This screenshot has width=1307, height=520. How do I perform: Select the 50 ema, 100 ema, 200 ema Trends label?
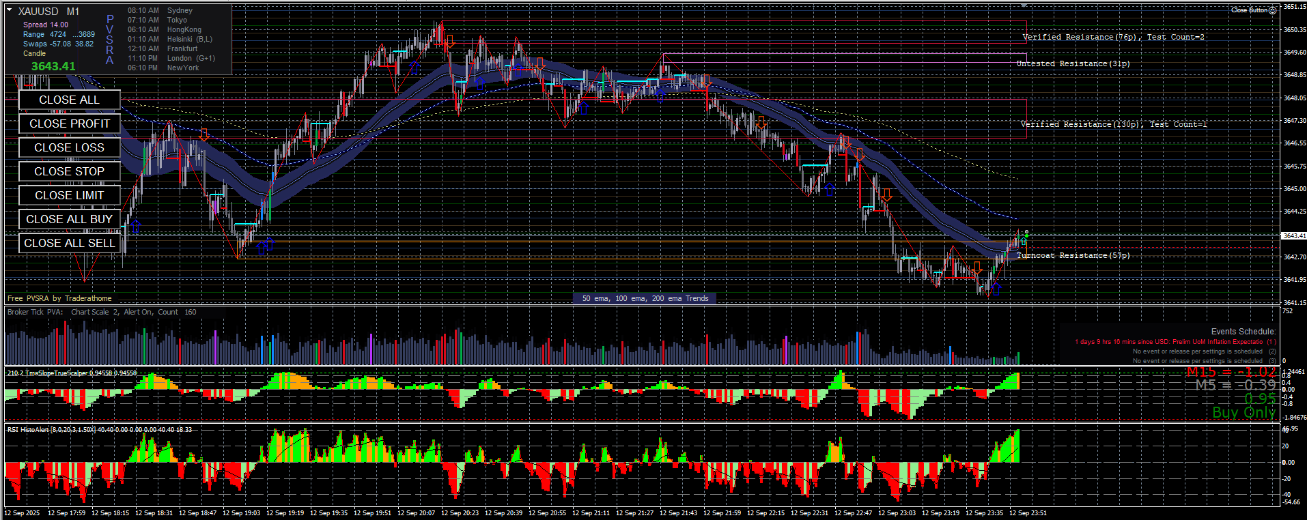pyautogui.click(x=645, y=298)
